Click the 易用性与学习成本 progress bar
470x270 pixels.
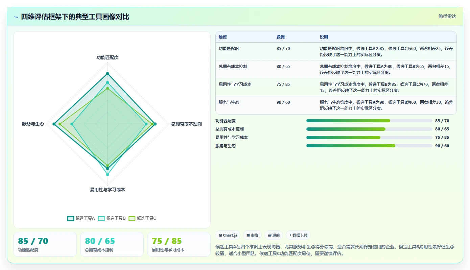369,138
